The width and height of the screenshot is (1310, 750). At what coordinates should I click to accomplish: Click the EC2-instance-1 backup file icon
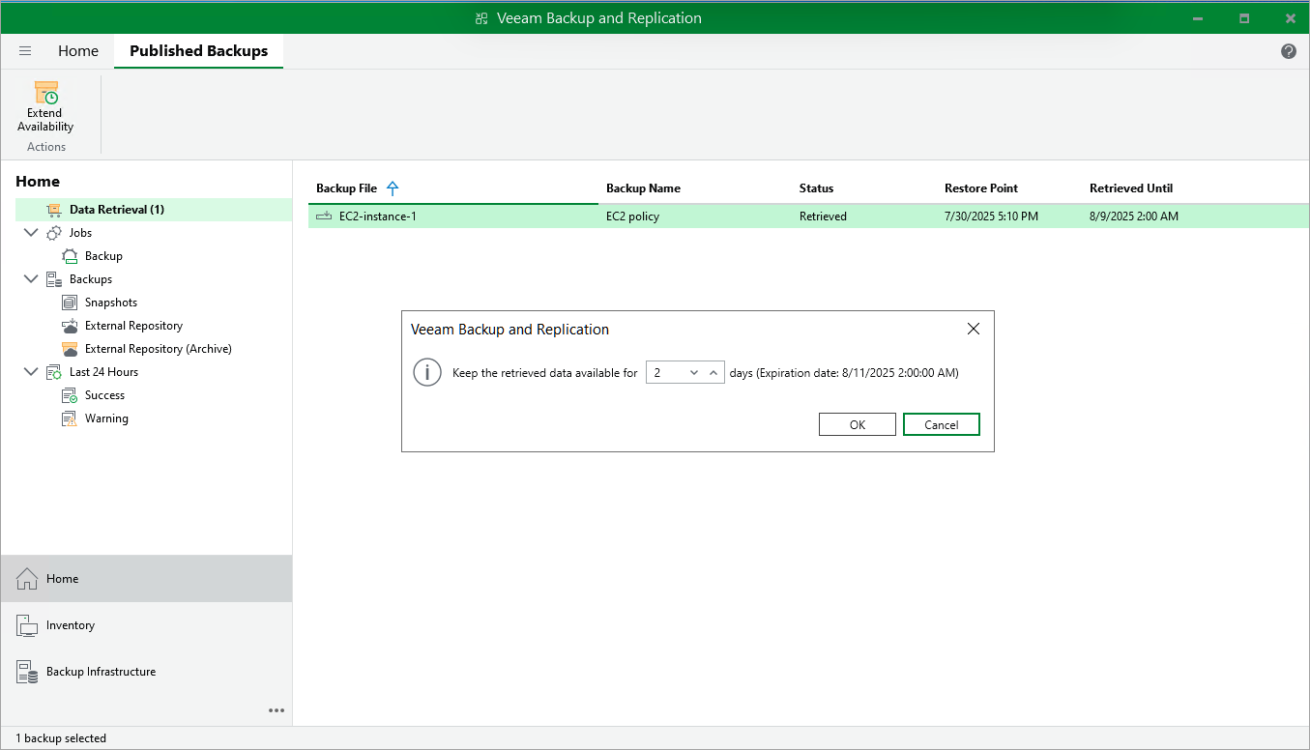(324, 216)
